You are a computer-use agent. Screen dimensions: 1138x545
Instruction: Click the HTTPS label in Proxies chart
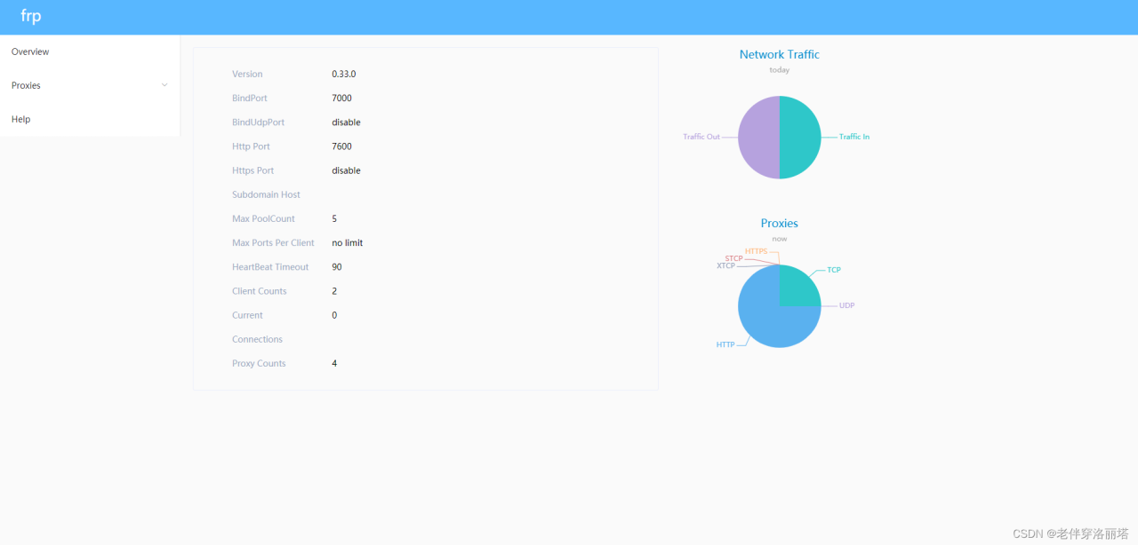756,251
